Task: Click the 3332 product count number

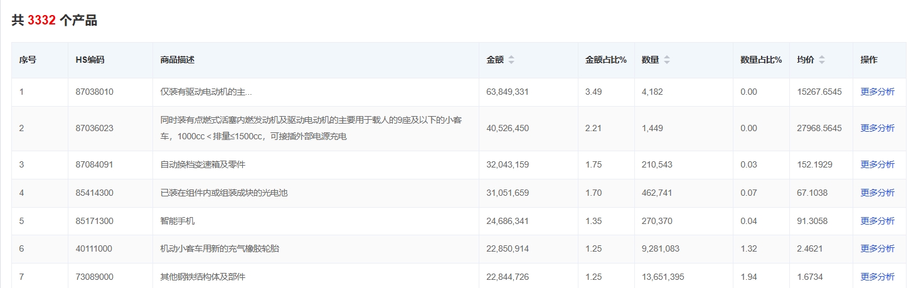Action: (x=41, y=21)
